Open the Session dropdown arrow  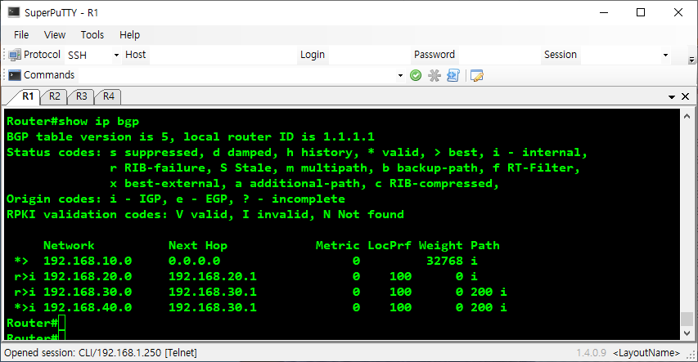coord(665,55)
